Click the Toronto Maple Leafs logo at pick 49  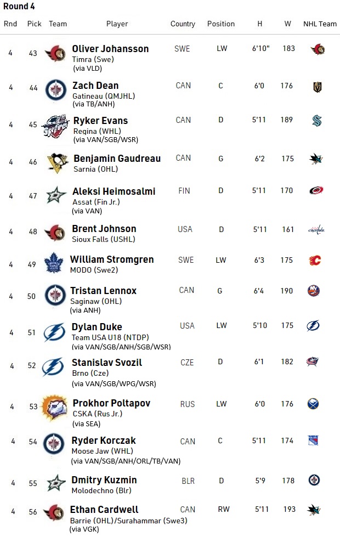click(x=54, y=263)
